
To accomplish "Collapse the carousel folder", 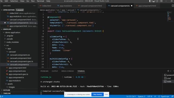I will pyautogui.click(x=12, y=52).
